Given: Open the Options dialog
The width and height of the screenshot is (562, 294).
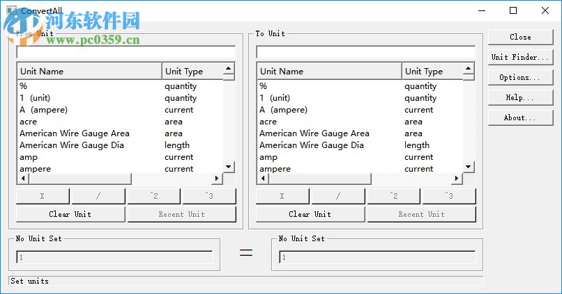Looking at the screenshot, I should (520, 78).
